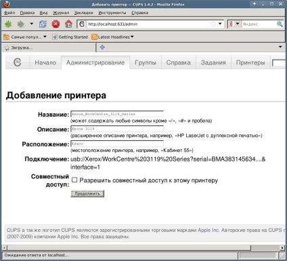Screen dimensions: 287x261
Task: Click the green Back arrow button
Action: (8, 24)
